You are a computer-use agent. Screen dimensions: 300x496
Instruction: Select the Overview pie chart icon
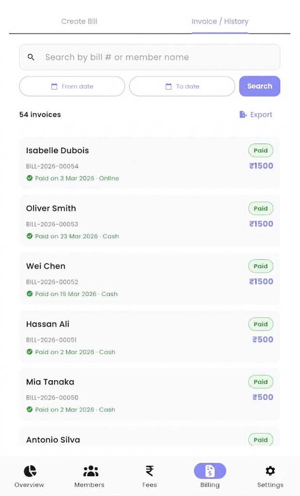(29, 470)
